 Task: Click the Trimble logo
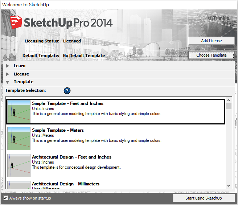(219, 18)
